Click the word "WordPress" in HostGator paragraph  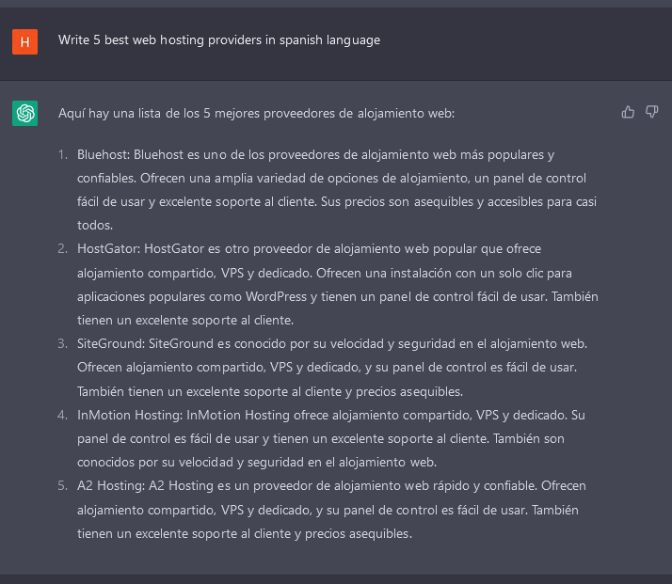(276, 297)
